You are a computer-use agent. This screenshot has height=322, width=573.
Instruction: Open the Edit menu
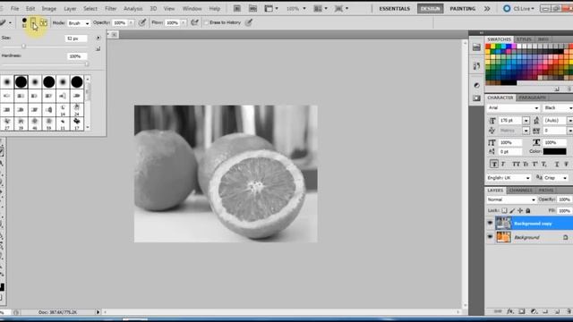point(30,8)
